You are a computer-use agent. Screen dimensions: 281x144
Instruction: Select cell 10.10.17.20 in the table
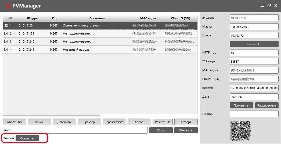25,25
